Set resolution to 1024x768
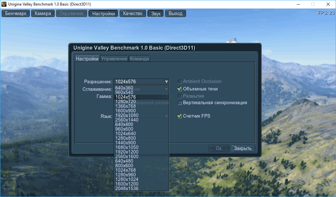Screen dimensions: 336x197 141,170
